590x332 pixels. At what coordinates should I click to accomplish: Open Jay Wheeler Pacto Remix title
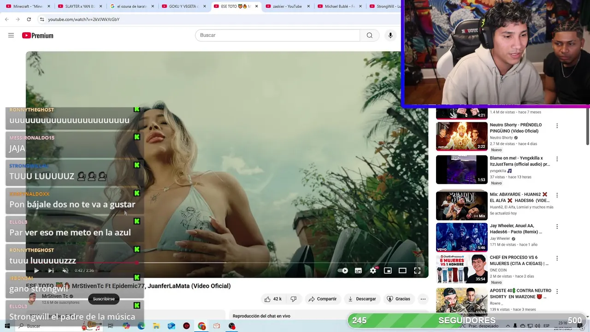tap(516, 229)
